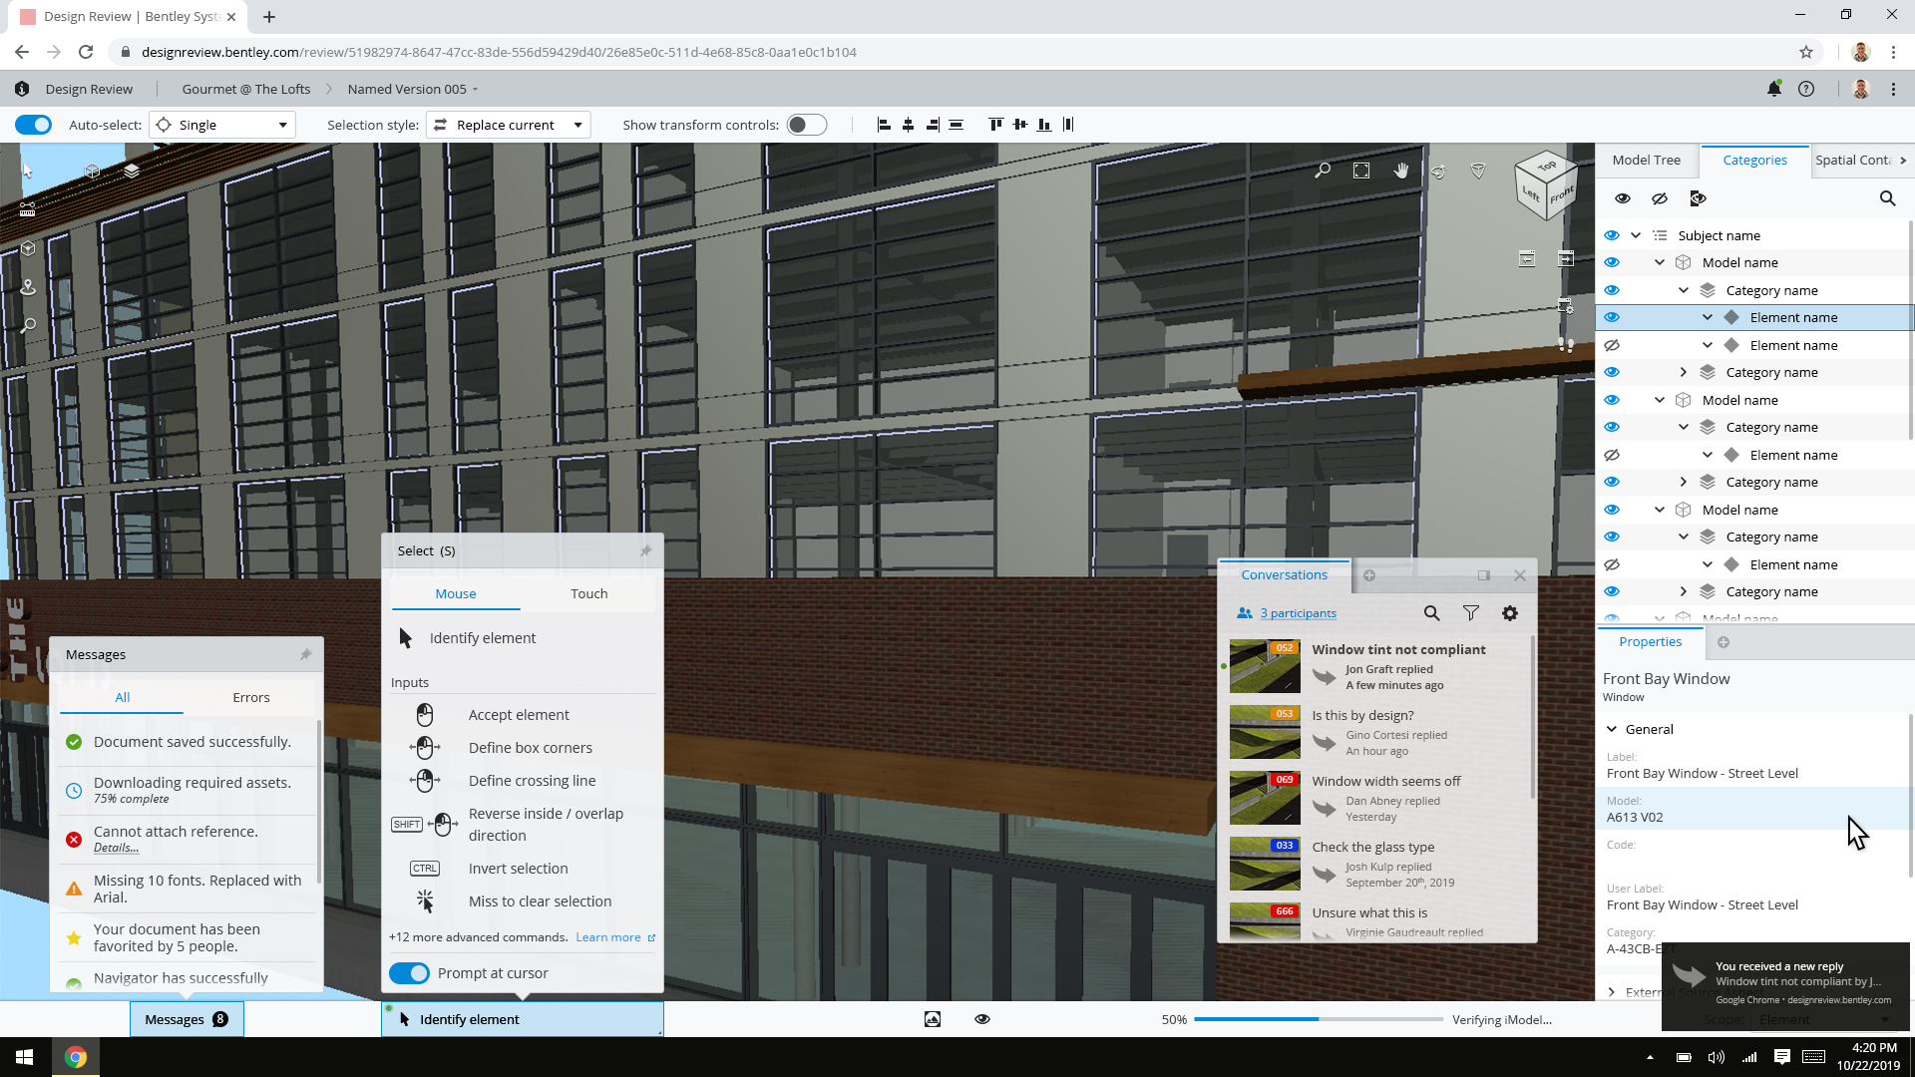This screenshot has width=1915, height=1077.
Task: Drag the zoom level slider at 50%
Action: point(1312,1019)
